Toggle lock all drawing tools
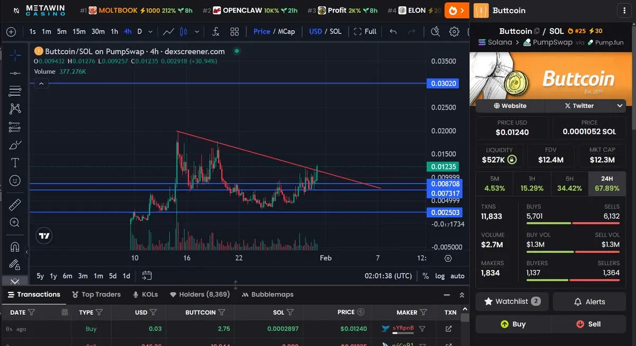The width and height of the screenshot is (636, 346). click(x=15, y=264)
